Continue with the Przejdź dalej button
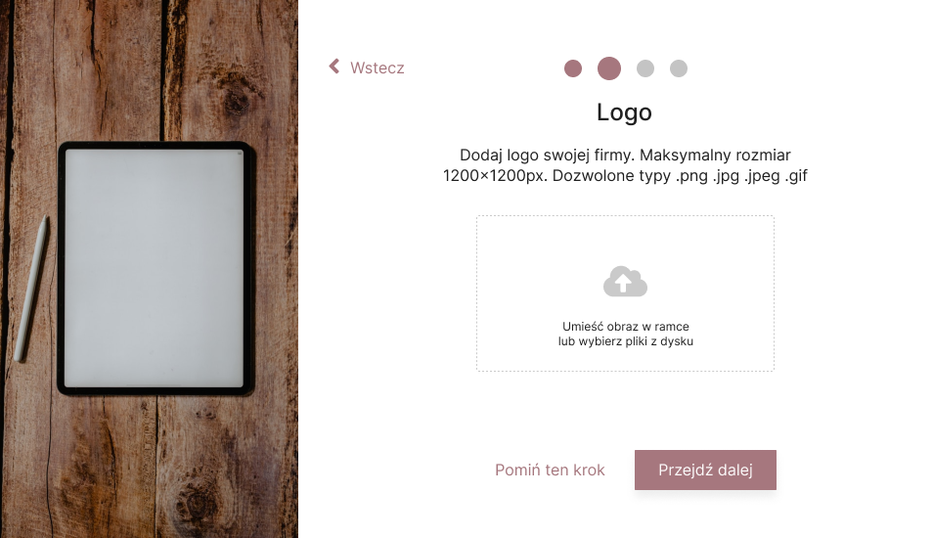Image resolution: width=933 pixels, height=538 pixels. tap(705, 471)
